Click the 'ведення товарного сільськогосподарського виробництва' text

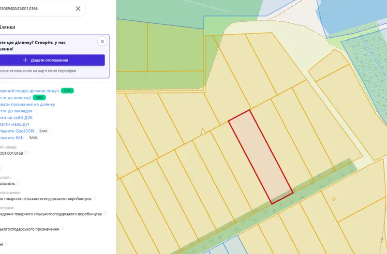pyautogui.click(x=51, y=214)
